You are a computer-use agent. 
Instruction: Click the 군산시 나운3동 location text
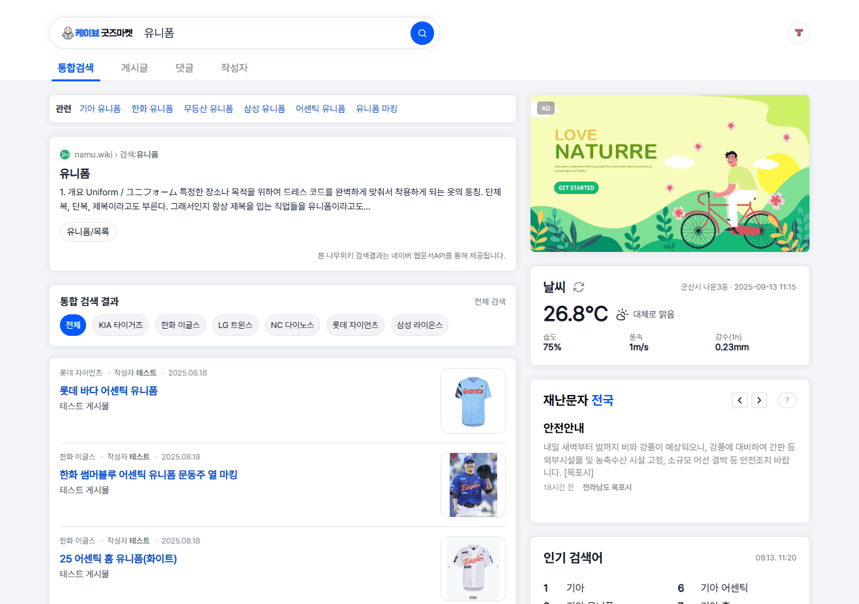click(x=705, y=287)
